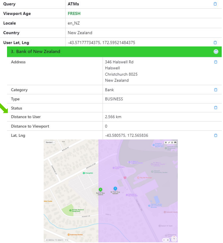The height and width of the screenshot is (243, 223).
Task: Click the Mille Feuille map label
Action: pyautogui.click(x=48, y=201)
